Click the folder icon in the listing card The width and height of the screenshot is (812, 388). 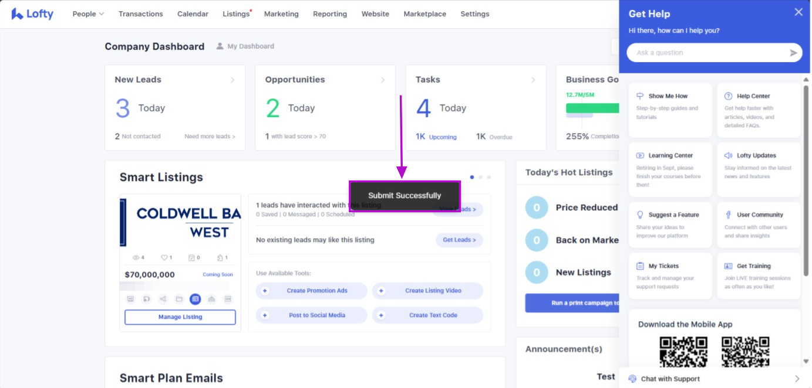179,299
